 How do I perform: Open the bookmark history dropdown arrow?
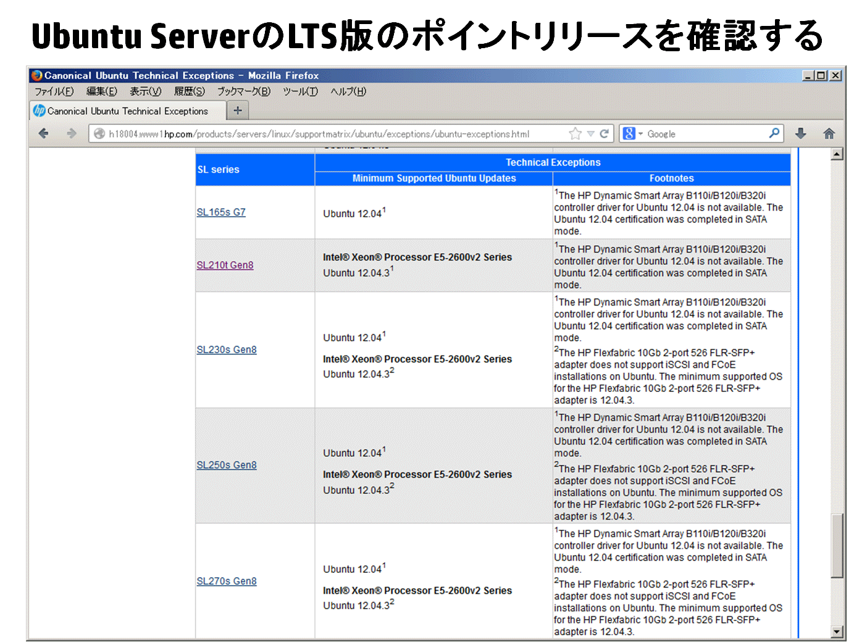click(x=590, y=134)
